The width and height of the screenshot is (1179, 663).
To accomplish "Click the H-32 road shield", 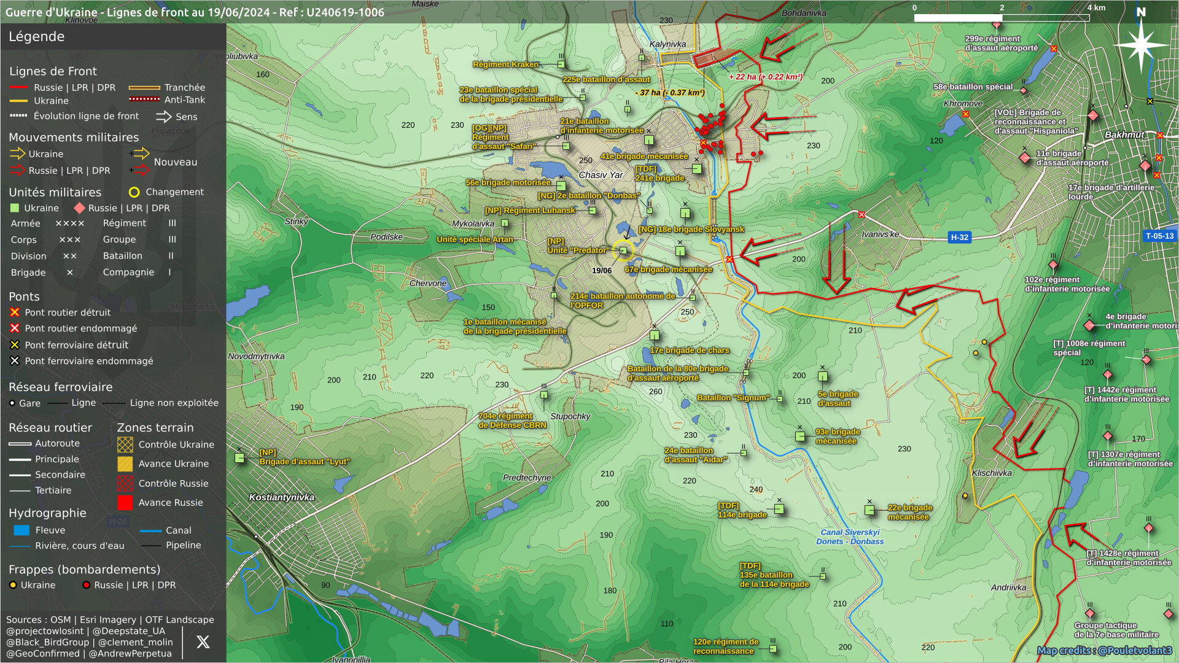I will (959, 238).
